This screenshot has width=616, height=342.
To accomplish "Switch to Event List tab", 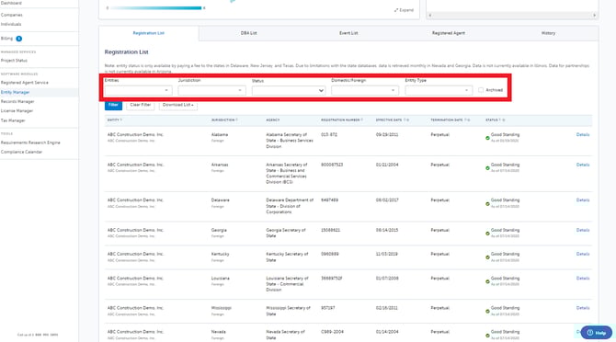I will 348,33.
